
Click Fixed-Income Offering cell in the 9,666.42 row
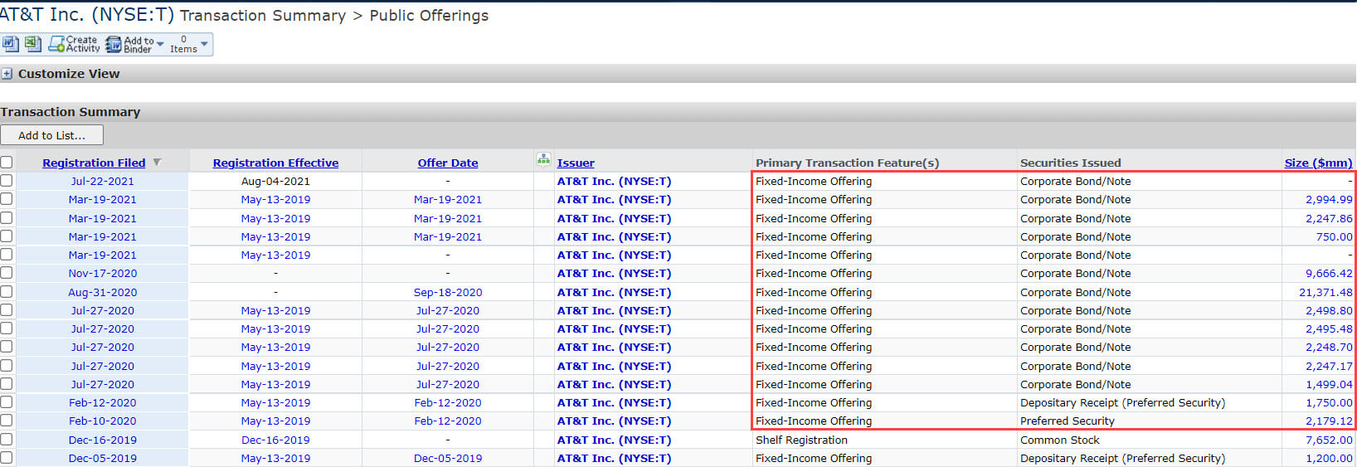pyautogui.click(x=814, y=273)
